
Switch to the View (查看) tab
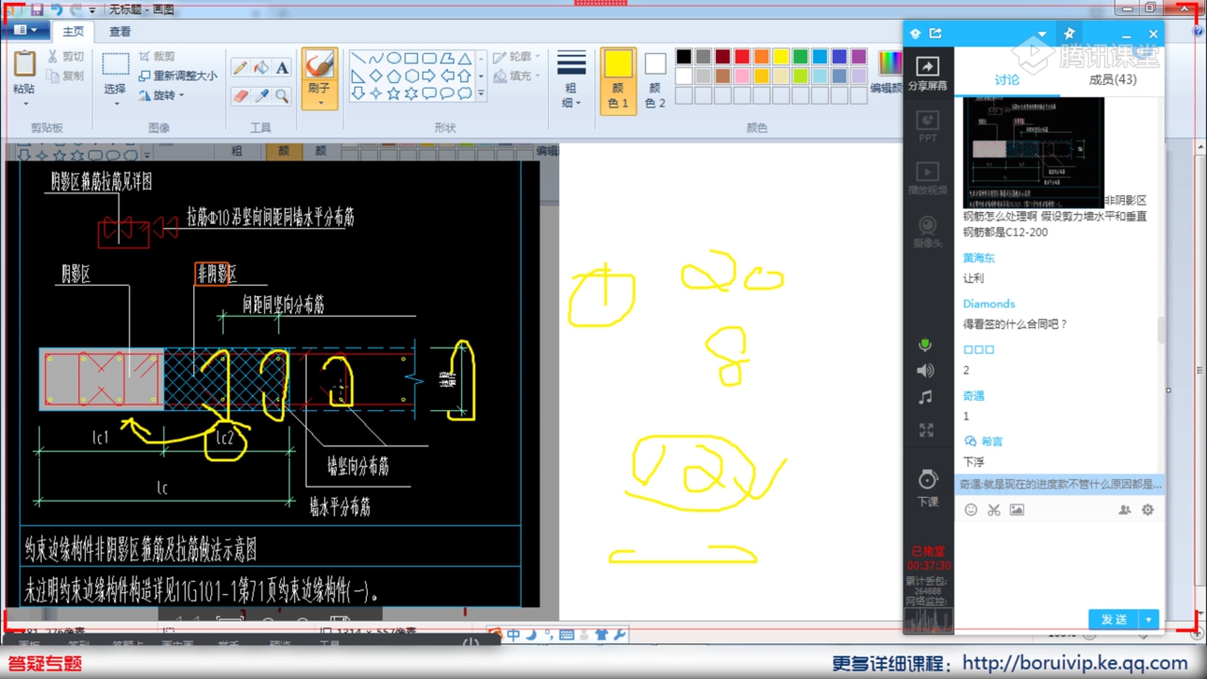[x=120, y=31]
